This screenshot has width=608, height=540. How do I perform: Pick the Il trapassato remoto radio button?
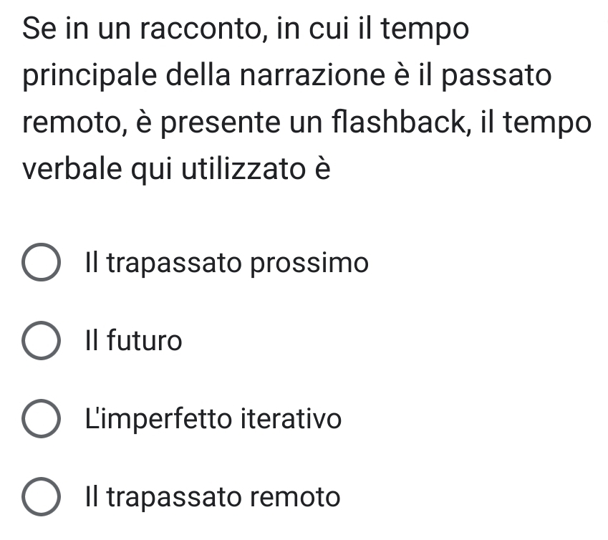tap(40, 496)
